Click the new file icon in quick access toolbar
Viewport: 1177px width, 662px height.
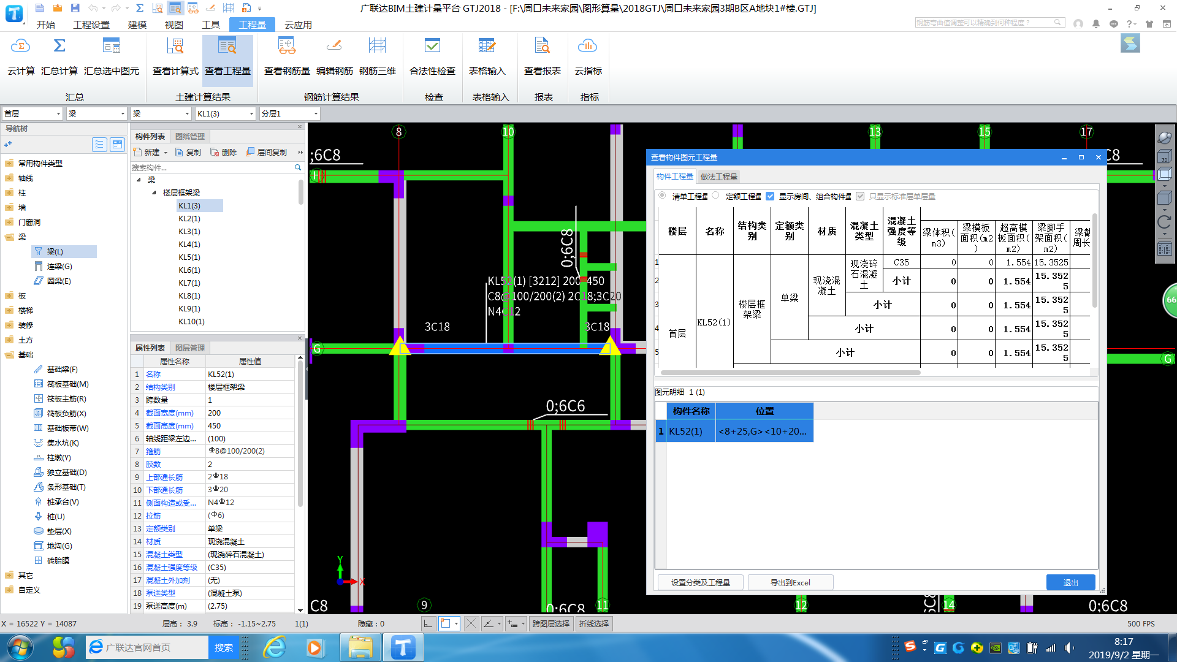[x=39, y=8]
